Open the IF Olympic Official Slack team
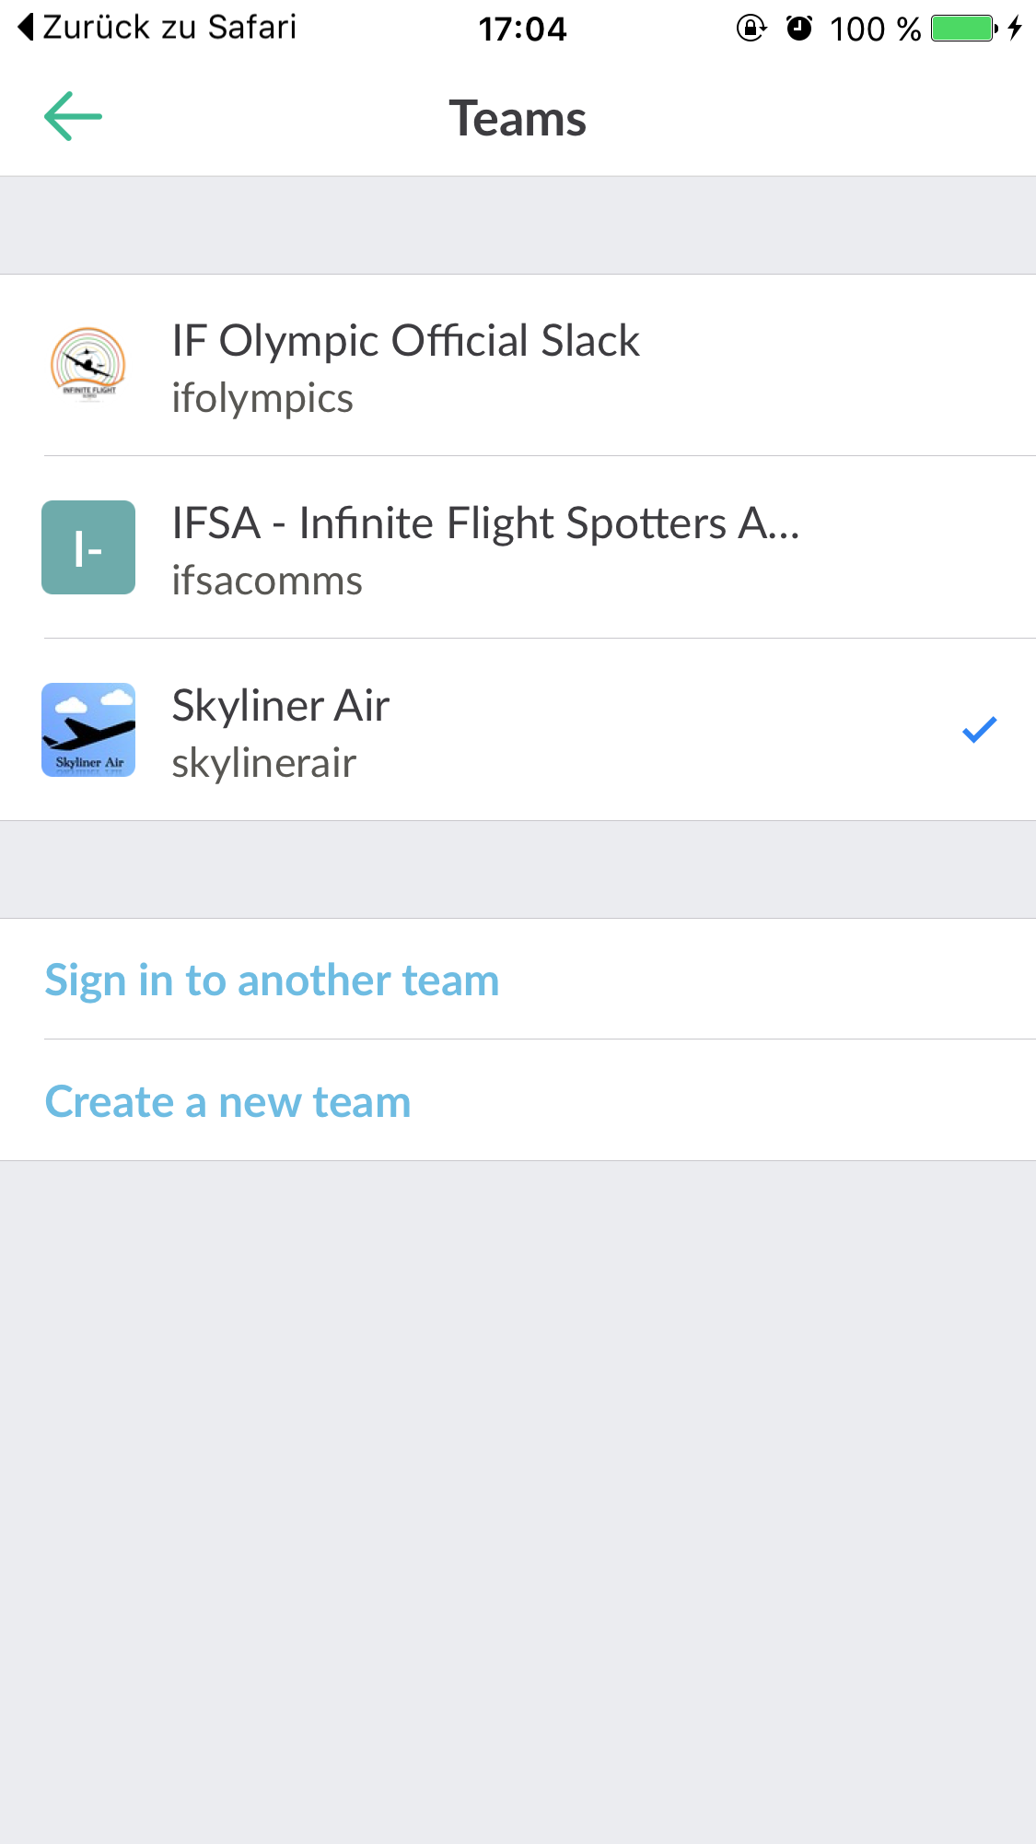 click(405, 341)
